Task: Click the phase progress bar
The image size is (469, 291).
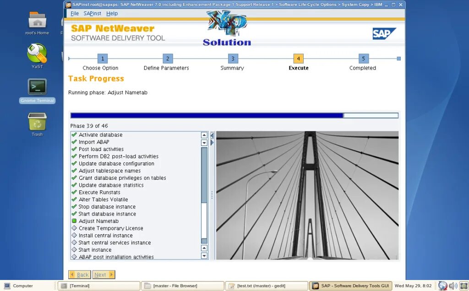Action: [x=234, y=115]
